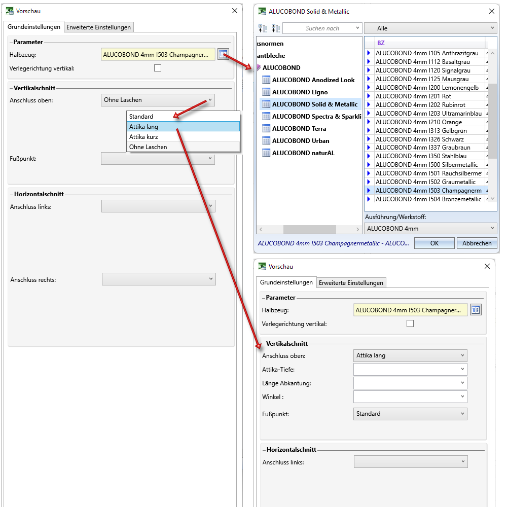
Task: Click blue arrow marker of I326 Schwarz row
Action: tap(368, 139)
